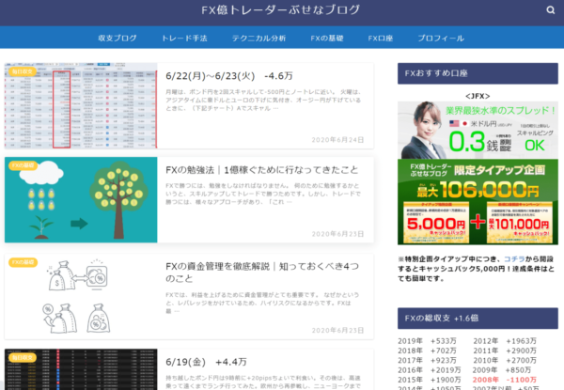
Task: Click the blog title FX億トレーダーぶせなブログ
Action: (281, 11)
